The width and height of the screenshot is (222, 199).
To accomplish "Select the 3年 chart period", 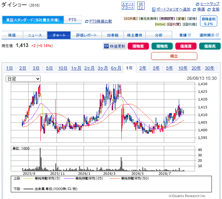I will click(x=156, y=68).
